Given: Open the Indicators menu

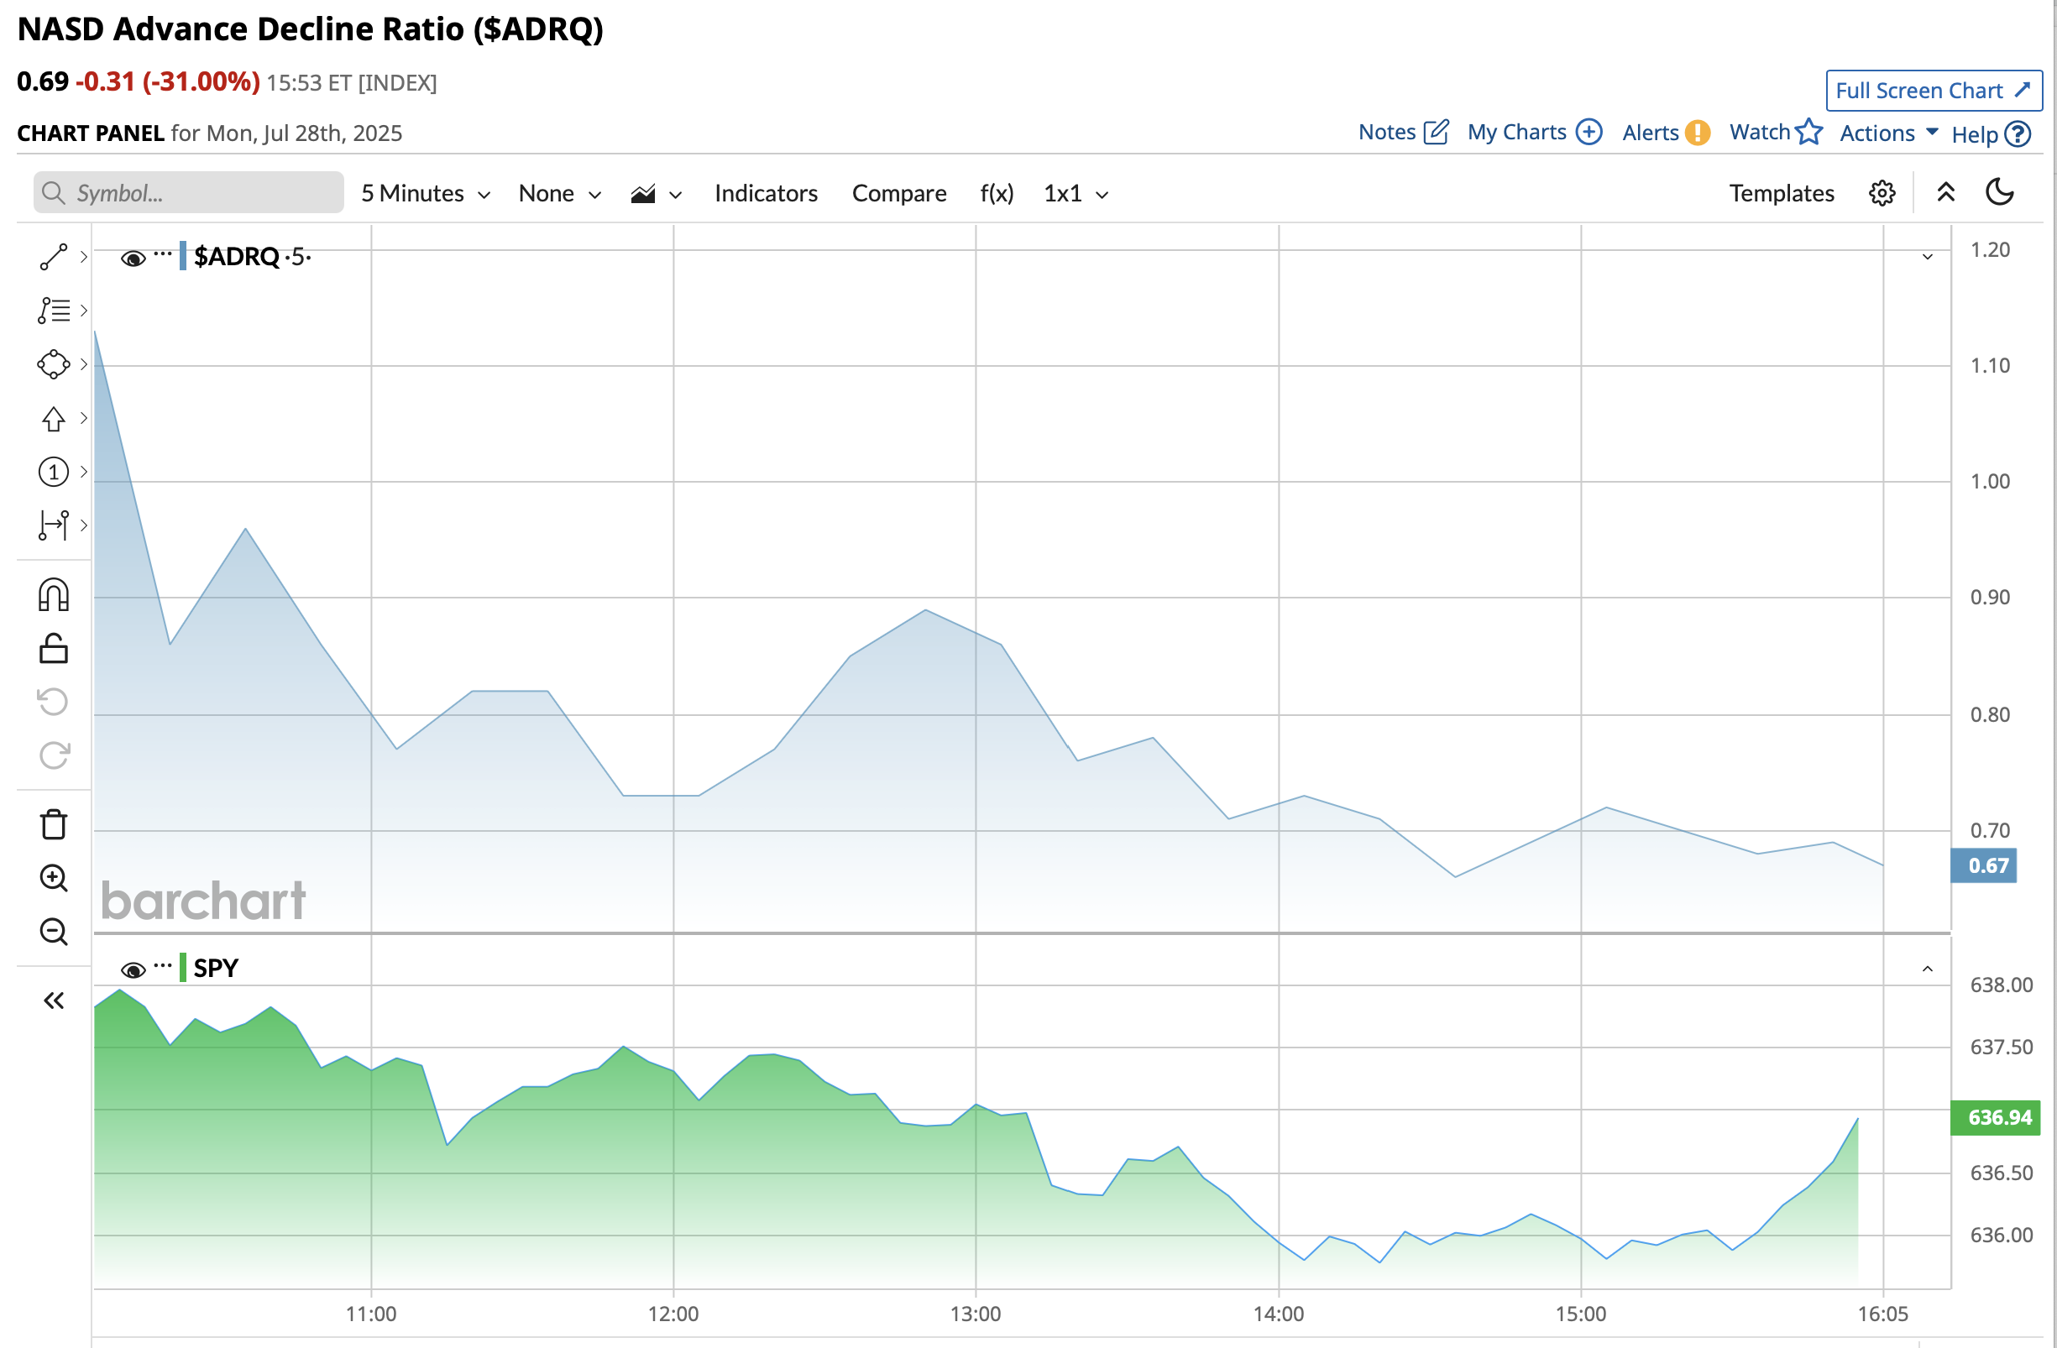Looking at the screenshot, I should pos(766,194).
